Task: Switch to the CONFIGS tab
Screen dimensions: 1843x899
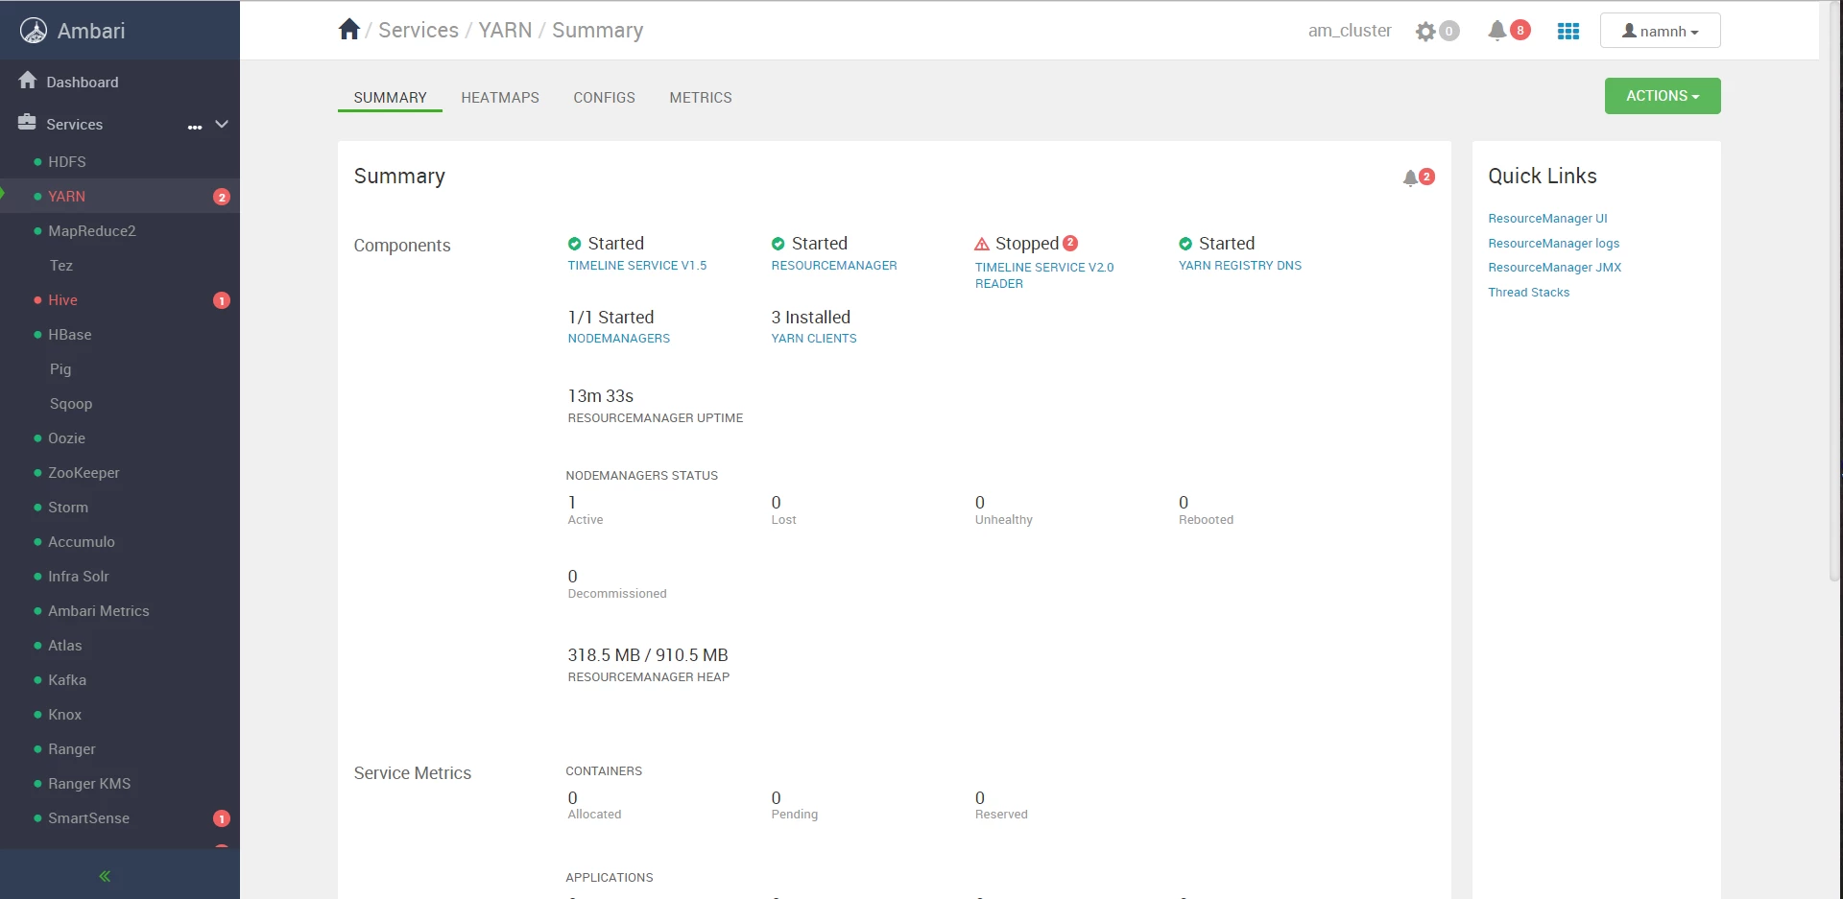Action: tap(605, 98)
